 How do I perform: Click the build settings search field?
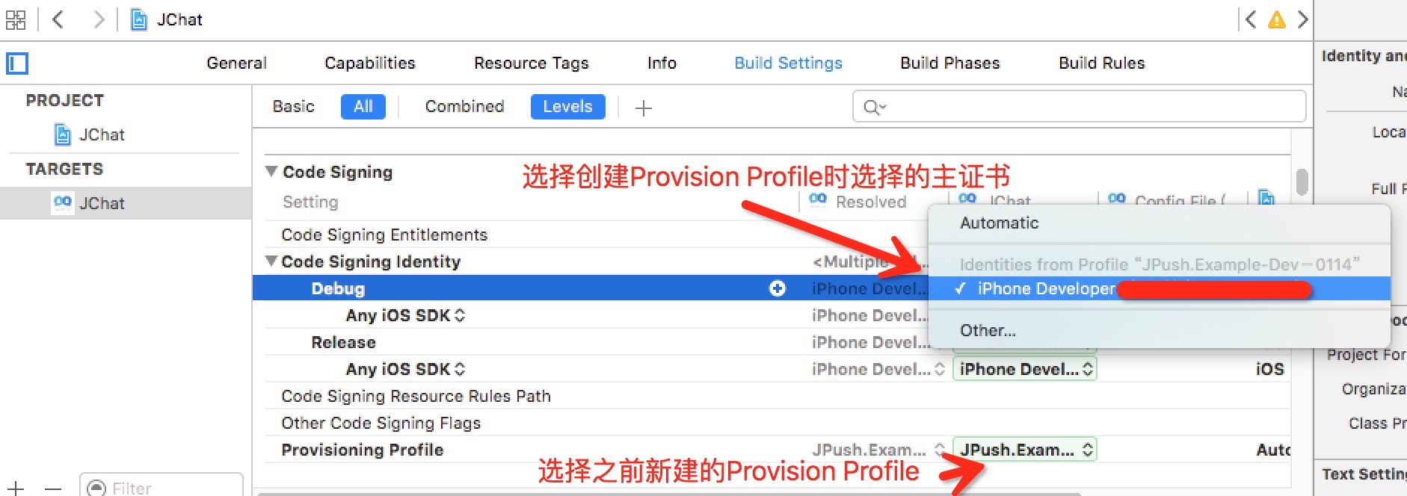click(1080, 107)
